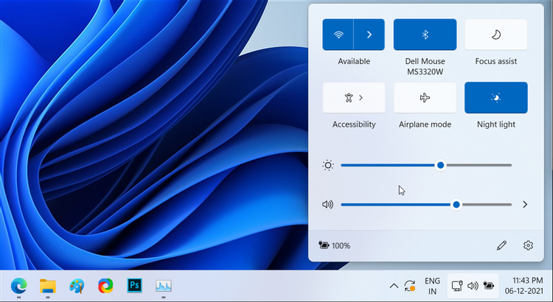Click the battery 100% indicator
Image resolution: width=553 pixels, height=302 pixels.
[x=334, y=245]
